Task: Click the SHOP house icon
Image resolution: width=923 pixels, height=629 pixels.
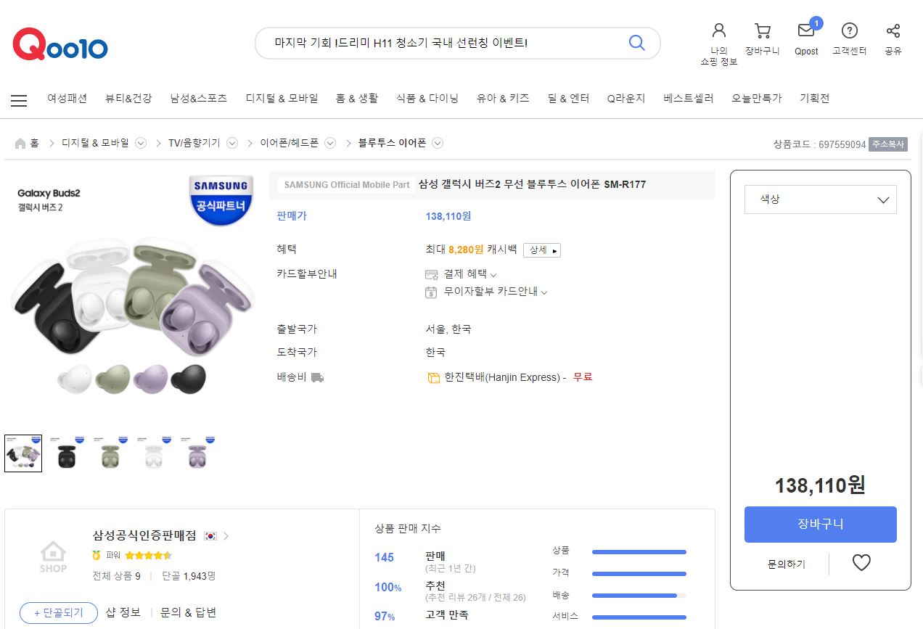Action: click(53, 558)
